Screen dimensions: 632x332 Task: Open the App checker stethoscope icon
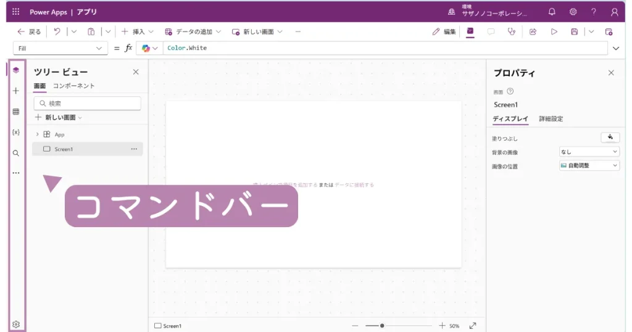click(x=511, y=31)
